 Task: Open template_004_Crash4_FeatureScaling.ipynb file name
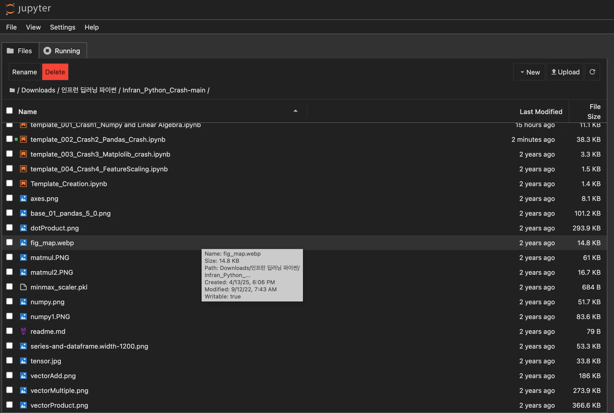[99, 169]
